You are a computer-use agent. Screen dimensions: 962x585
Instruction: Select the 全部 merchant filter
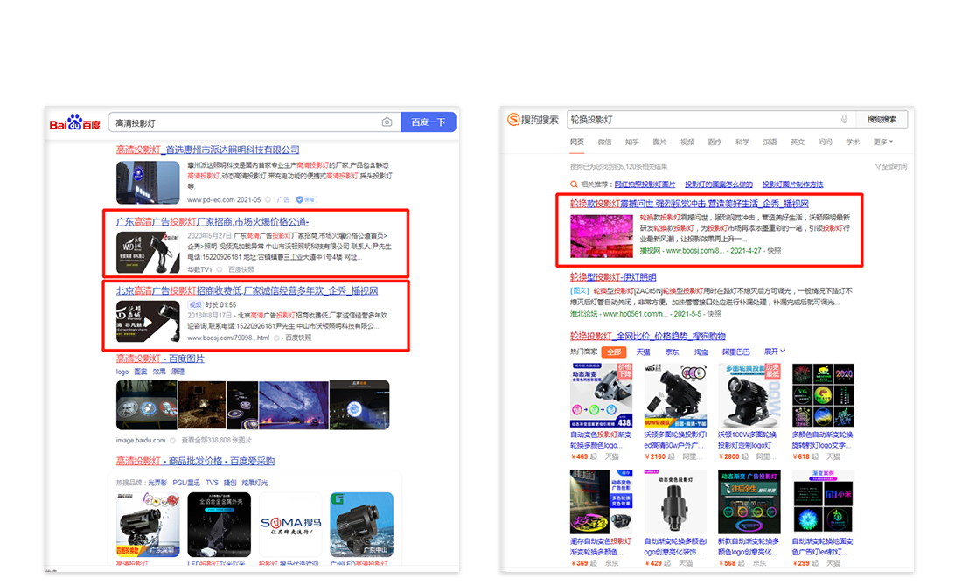point(614,352)
